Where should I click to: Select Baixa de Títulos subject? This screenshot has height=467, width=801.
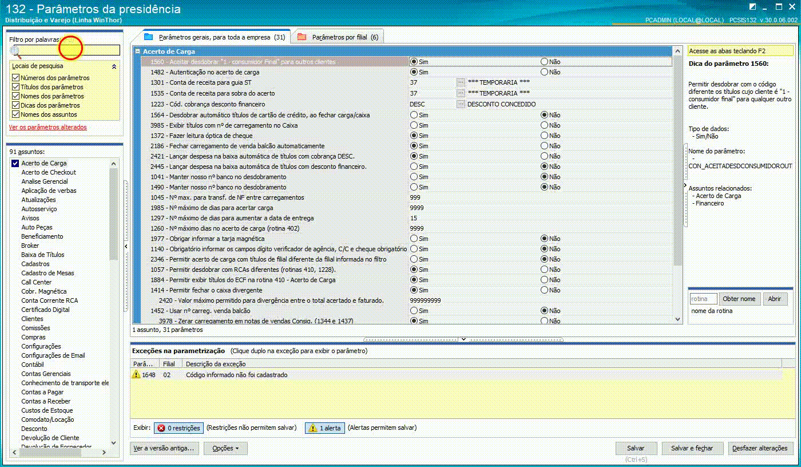43,255
